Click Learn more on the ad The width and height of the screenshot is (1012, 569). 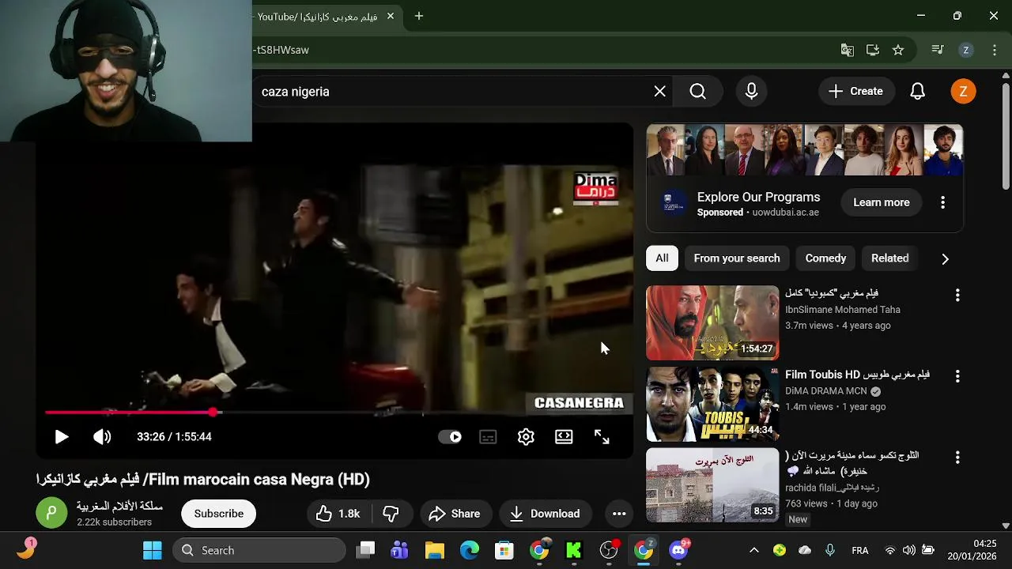coord(881,202)
